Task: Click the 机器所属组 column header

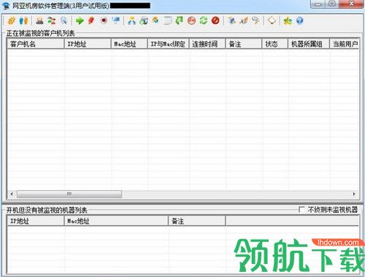Action: coord(309,44)
